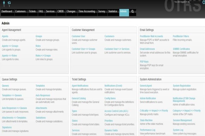205x136 pixels.
Task: Open the Priorities link
Action: (x=109, y=121)
